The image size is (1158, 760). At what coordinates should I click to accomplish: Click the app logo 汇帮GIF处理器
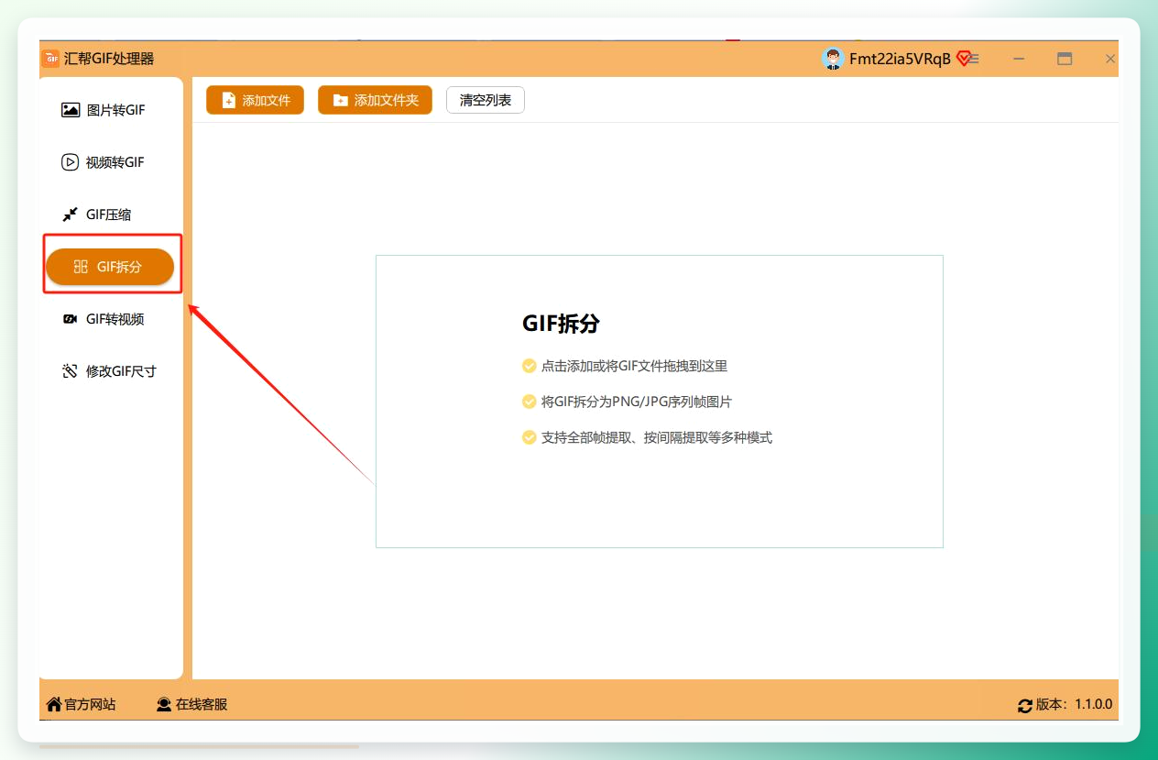[50, 59]
